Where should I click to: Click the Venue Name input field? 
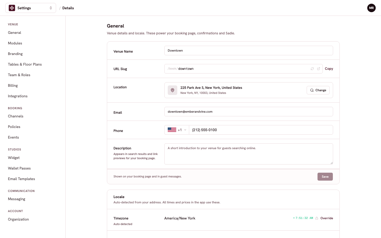coord(249,51)
